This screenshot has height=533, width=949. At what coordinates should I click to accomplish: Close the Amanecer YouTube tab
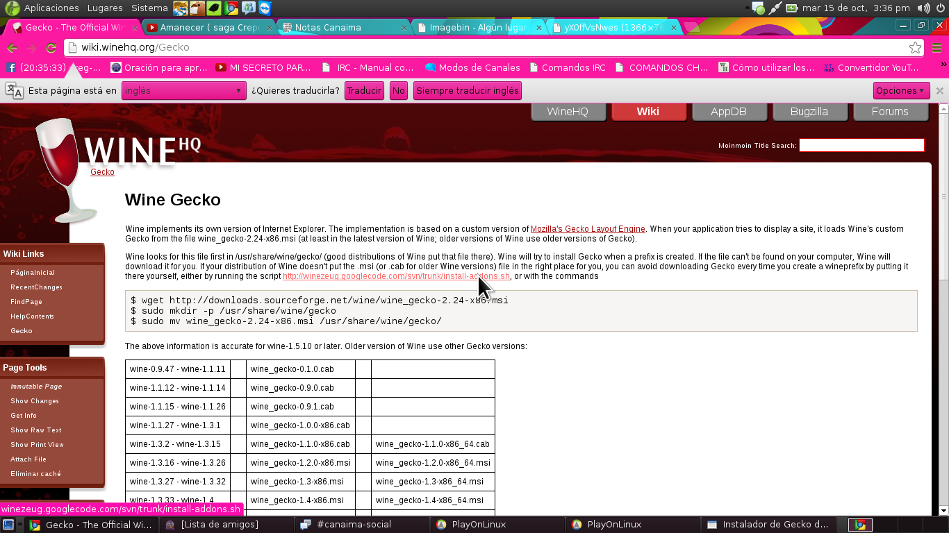pos(268,28)
